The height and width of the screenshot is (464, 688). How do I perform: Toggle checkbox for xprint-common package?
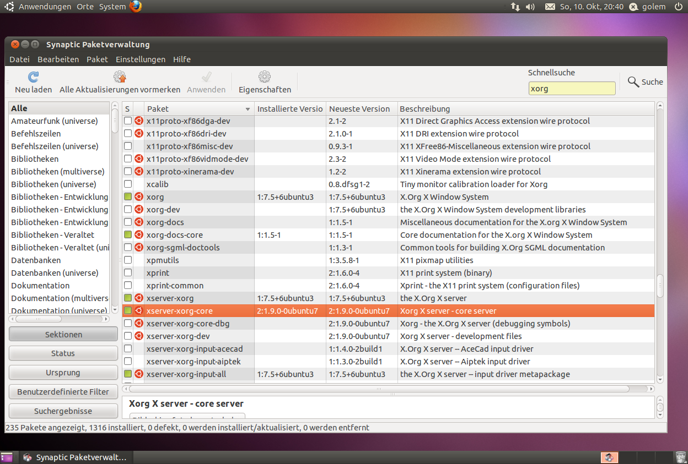(128, 286)
